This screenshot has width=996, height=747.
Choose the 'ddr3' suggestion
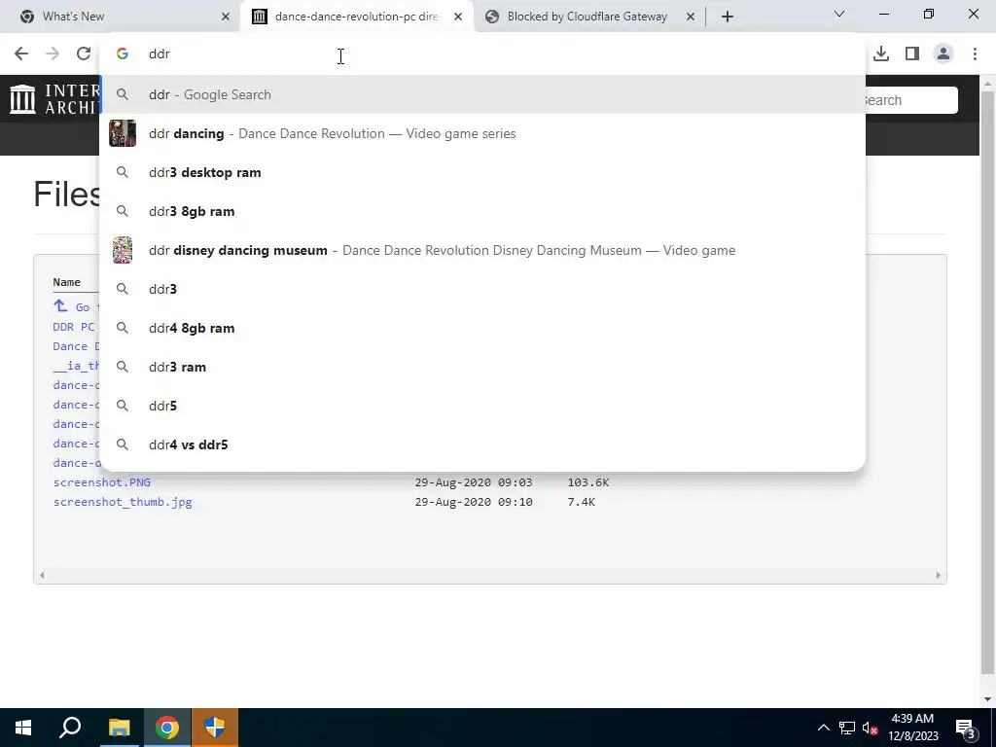(482, 289)
